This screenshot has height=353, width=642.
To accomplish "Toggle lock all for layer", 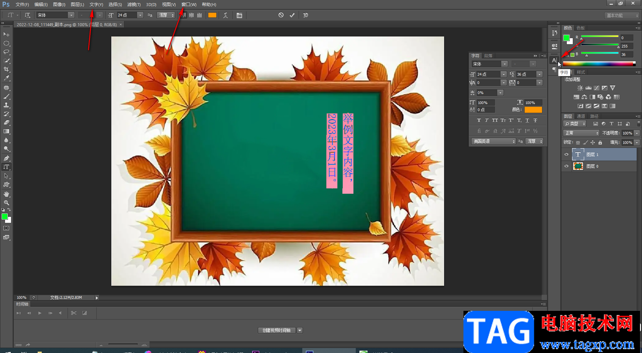I will pos(600,143).
